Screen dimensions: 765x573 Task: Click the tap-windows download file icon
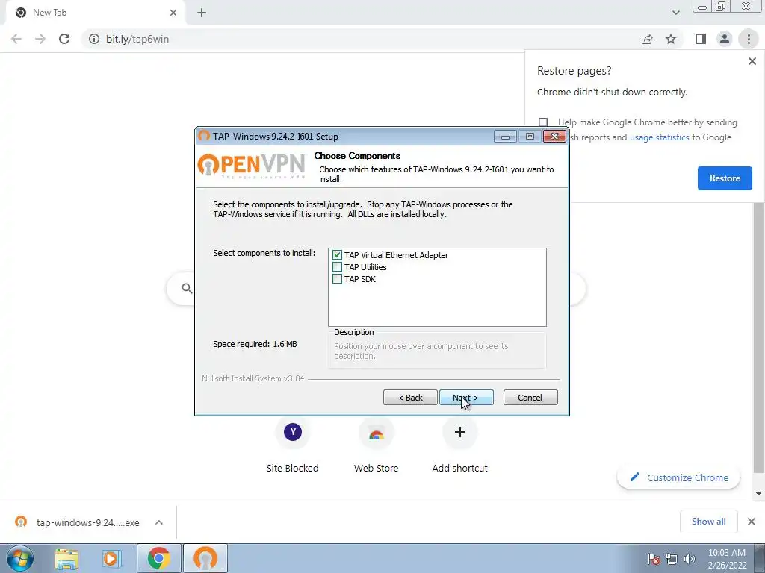[20, 522]
